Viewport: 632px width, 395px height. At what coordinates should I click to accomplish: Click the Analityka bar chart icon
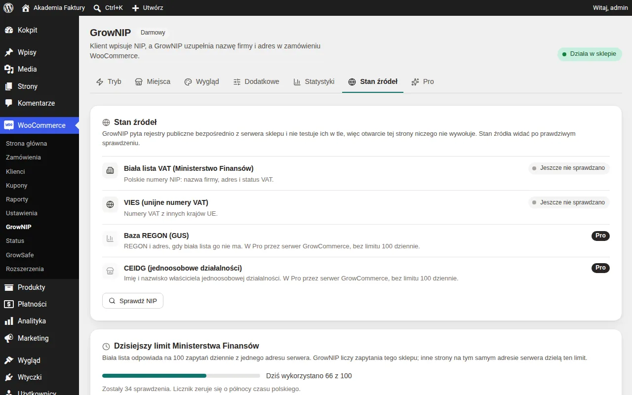pos(9,321)
